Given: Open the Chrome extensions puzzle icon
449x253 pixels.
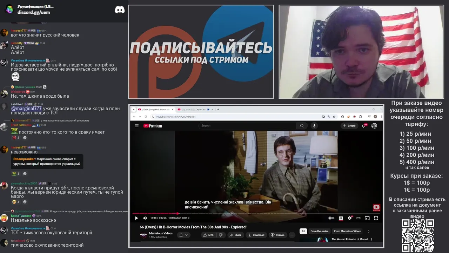Looking at the screenshot, I should point(360,117).
